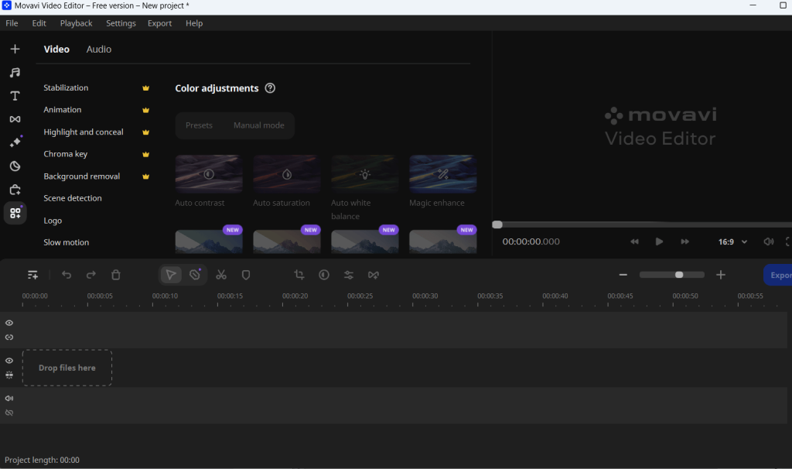792x469 pixels.
Task: Undo the last action
Action: (67, 275)
